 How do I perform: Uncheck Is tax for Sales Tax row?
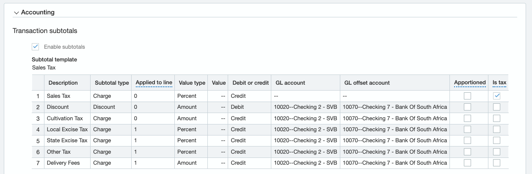coord(497,96)
